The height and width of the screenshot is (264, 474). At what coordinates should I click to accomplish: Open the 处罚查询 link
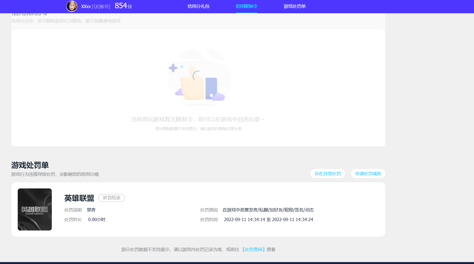click(x=253, y=249)
